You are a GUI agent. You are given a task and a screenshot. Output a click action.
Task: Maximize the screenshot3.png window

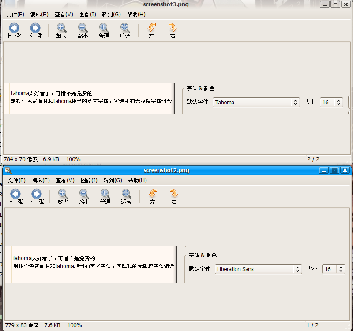(335, 4)
